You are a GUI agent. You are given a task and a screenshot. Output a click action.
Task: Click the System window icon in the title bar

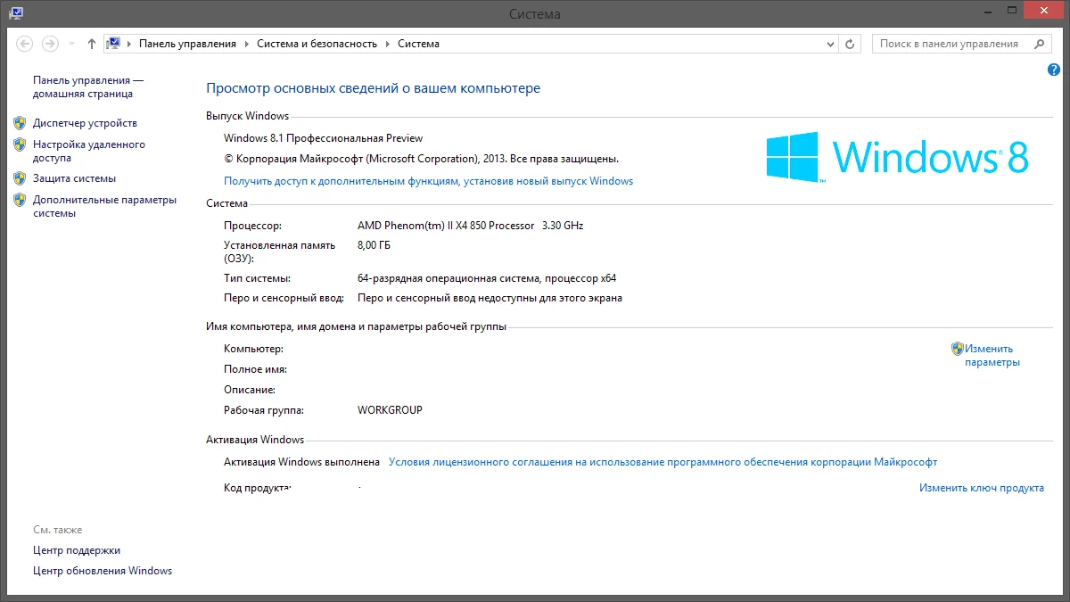pos(16,12)
